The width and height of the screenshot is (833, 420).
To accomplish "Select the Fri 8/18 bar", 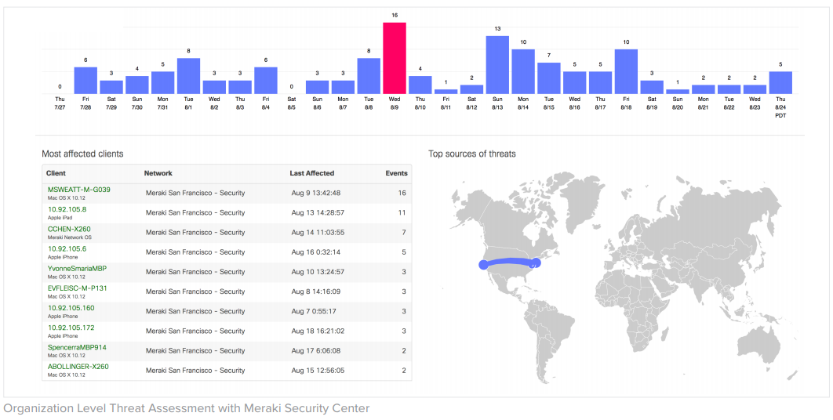I will point(627,71).
